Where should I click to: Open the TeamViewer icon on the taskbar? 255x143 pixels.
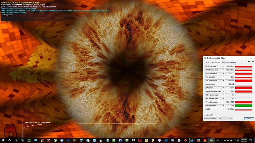tap(94, 140)
